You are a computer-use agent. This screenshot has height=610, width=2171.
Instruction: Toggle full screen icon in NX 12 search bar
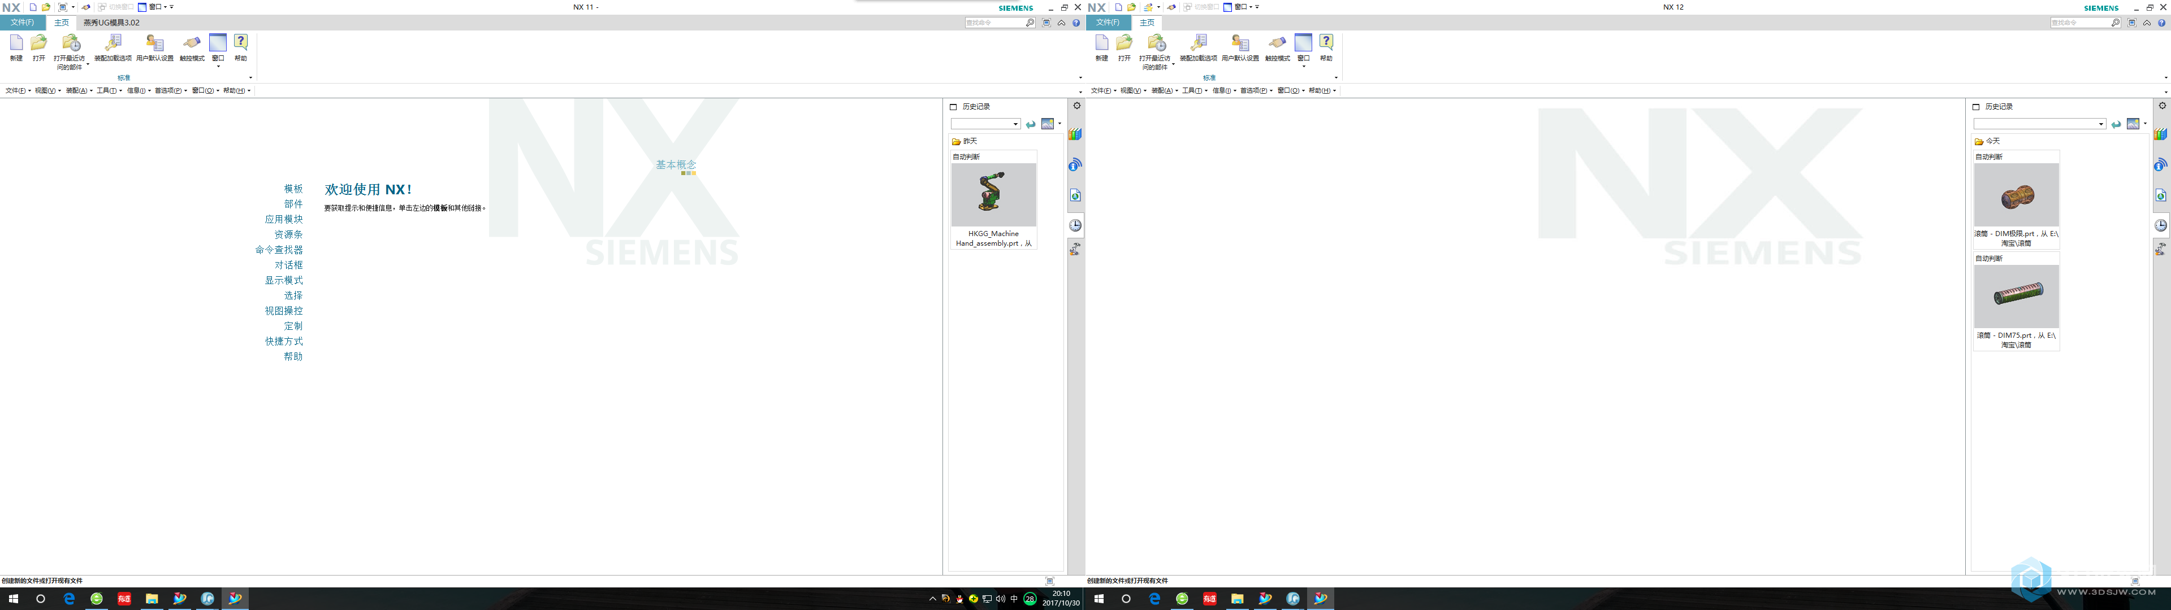(2132, 23)
